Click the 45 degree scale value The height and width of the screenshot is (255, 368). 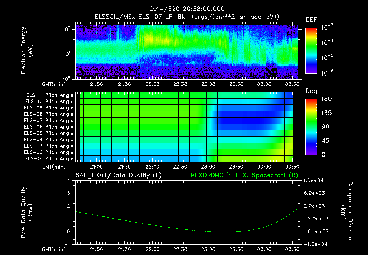click(x=326, y=141)
